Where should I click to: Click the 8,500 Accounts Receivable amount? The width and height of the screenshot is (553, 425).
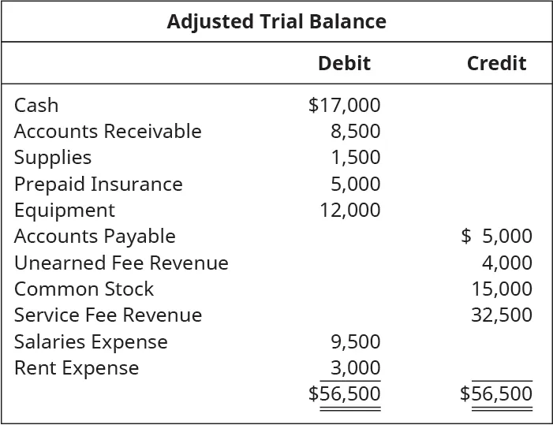[x=355, y=131]
